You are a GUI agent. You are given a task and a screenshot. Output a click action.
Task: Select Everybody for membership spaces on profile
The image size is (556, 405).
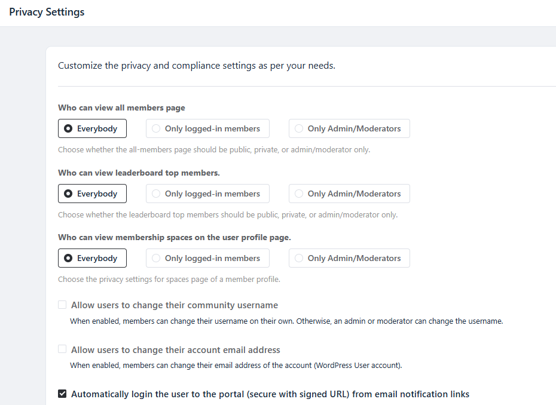click(x=92, y=258)
